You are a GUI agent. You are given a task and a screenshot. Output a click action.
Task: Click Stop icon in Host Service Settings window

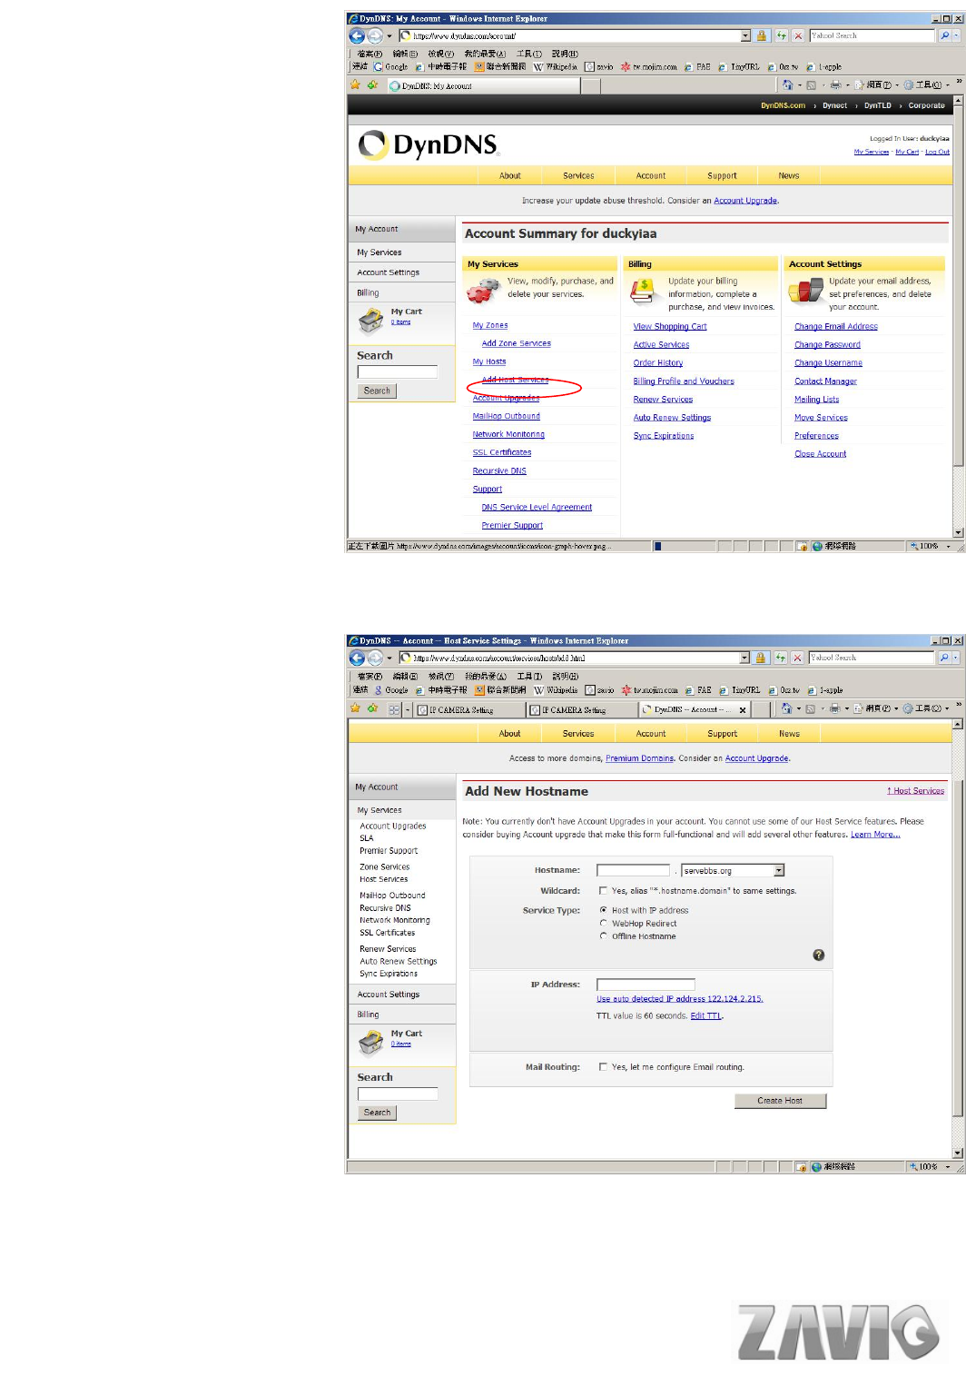click(x=797, y=658)
